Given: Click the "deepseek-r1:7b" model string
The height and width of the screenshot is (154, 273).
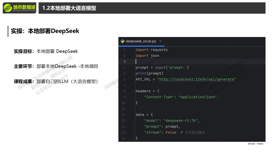Looking at the screenshot, I should tap(180, 121).
